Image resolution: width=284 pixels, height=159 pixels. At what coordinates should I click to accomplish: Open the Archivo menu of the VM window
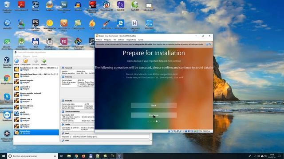click(99, 40)
